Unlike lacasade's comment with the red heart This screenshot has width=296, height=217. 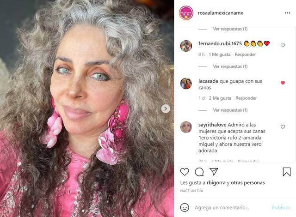point(283,83)
